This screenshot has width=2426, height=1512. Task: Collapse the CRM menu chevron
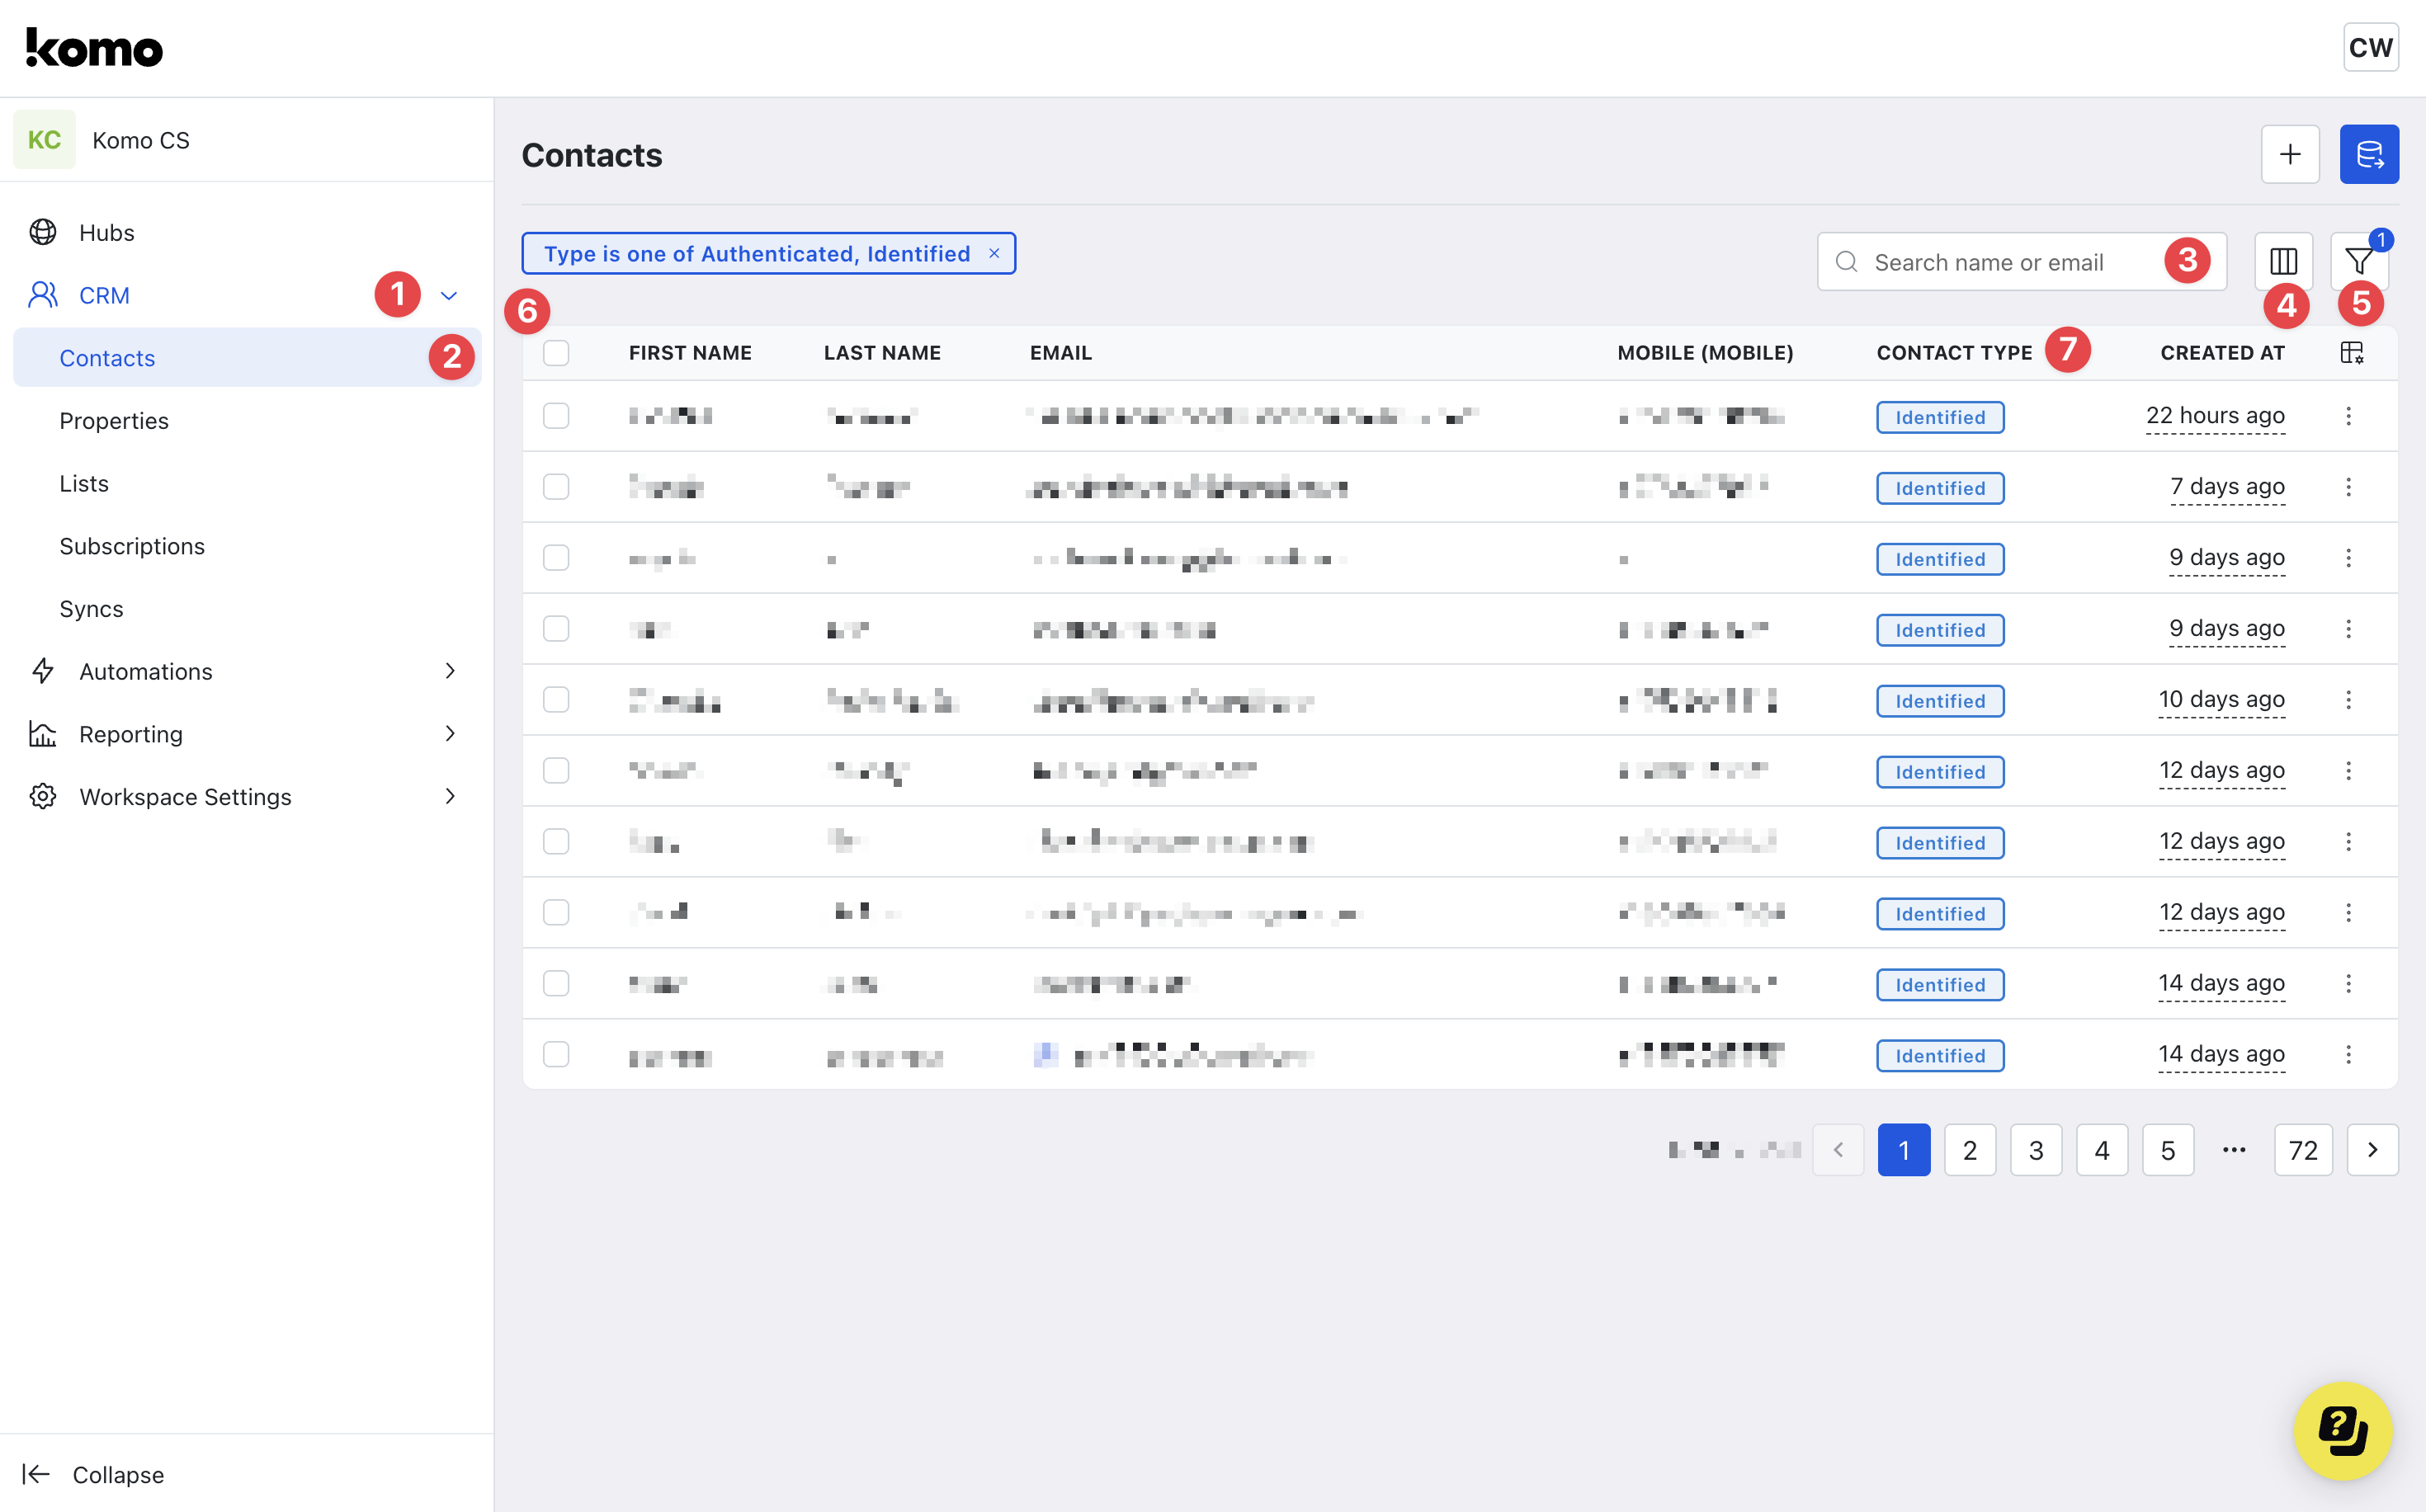click(x=449, y=296)
